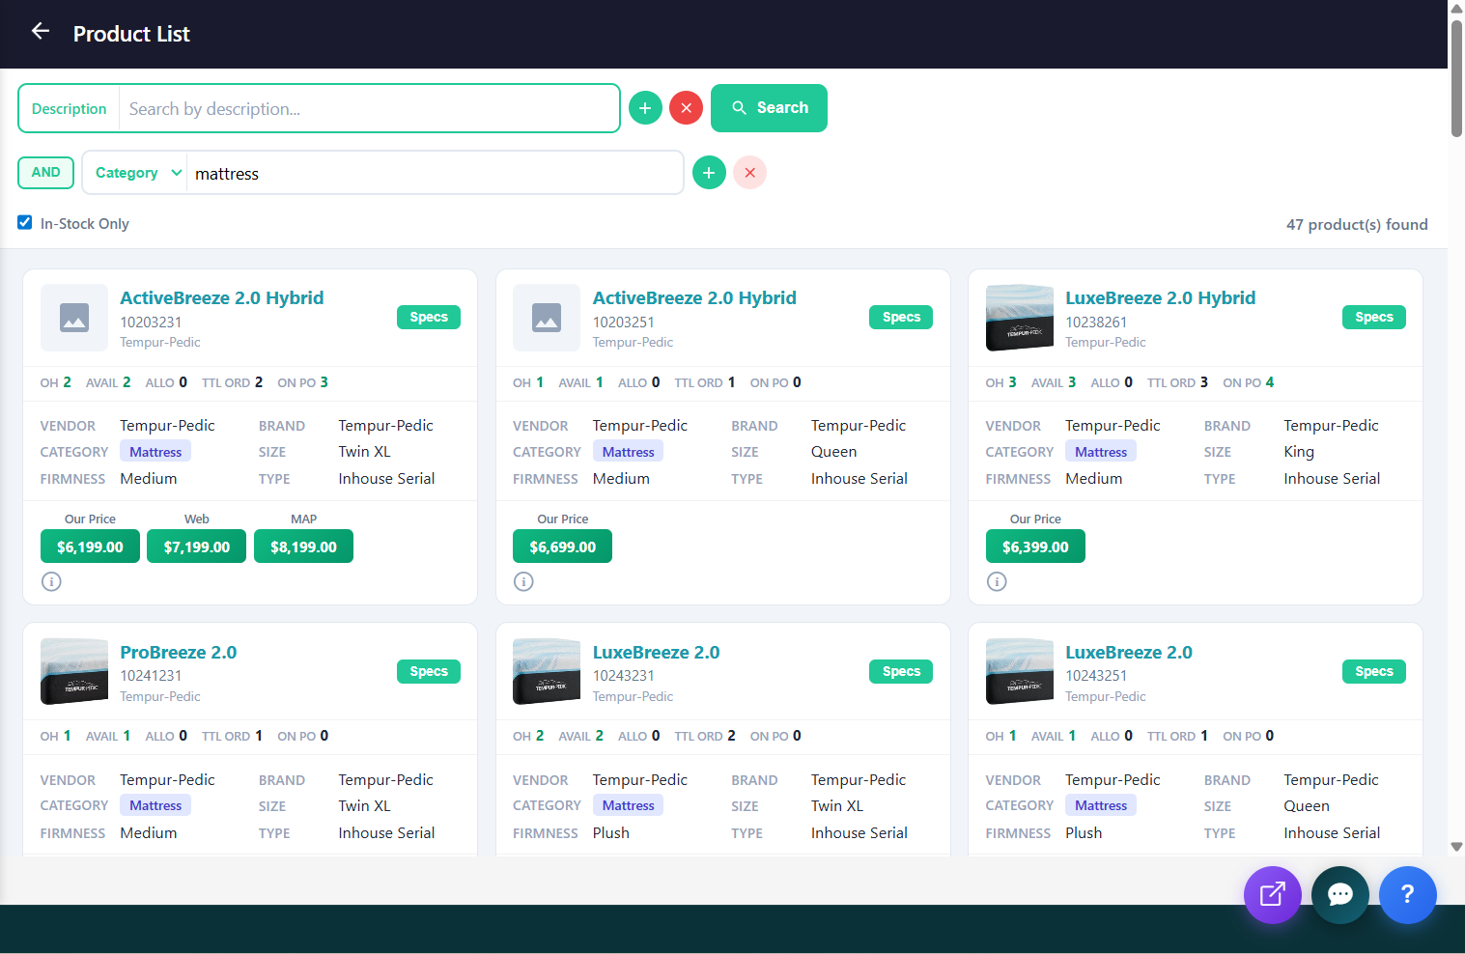Click the scrollbar up arrow
Image resolution: width=1465 pixels, height=954 pixels.
point(1456,8)
